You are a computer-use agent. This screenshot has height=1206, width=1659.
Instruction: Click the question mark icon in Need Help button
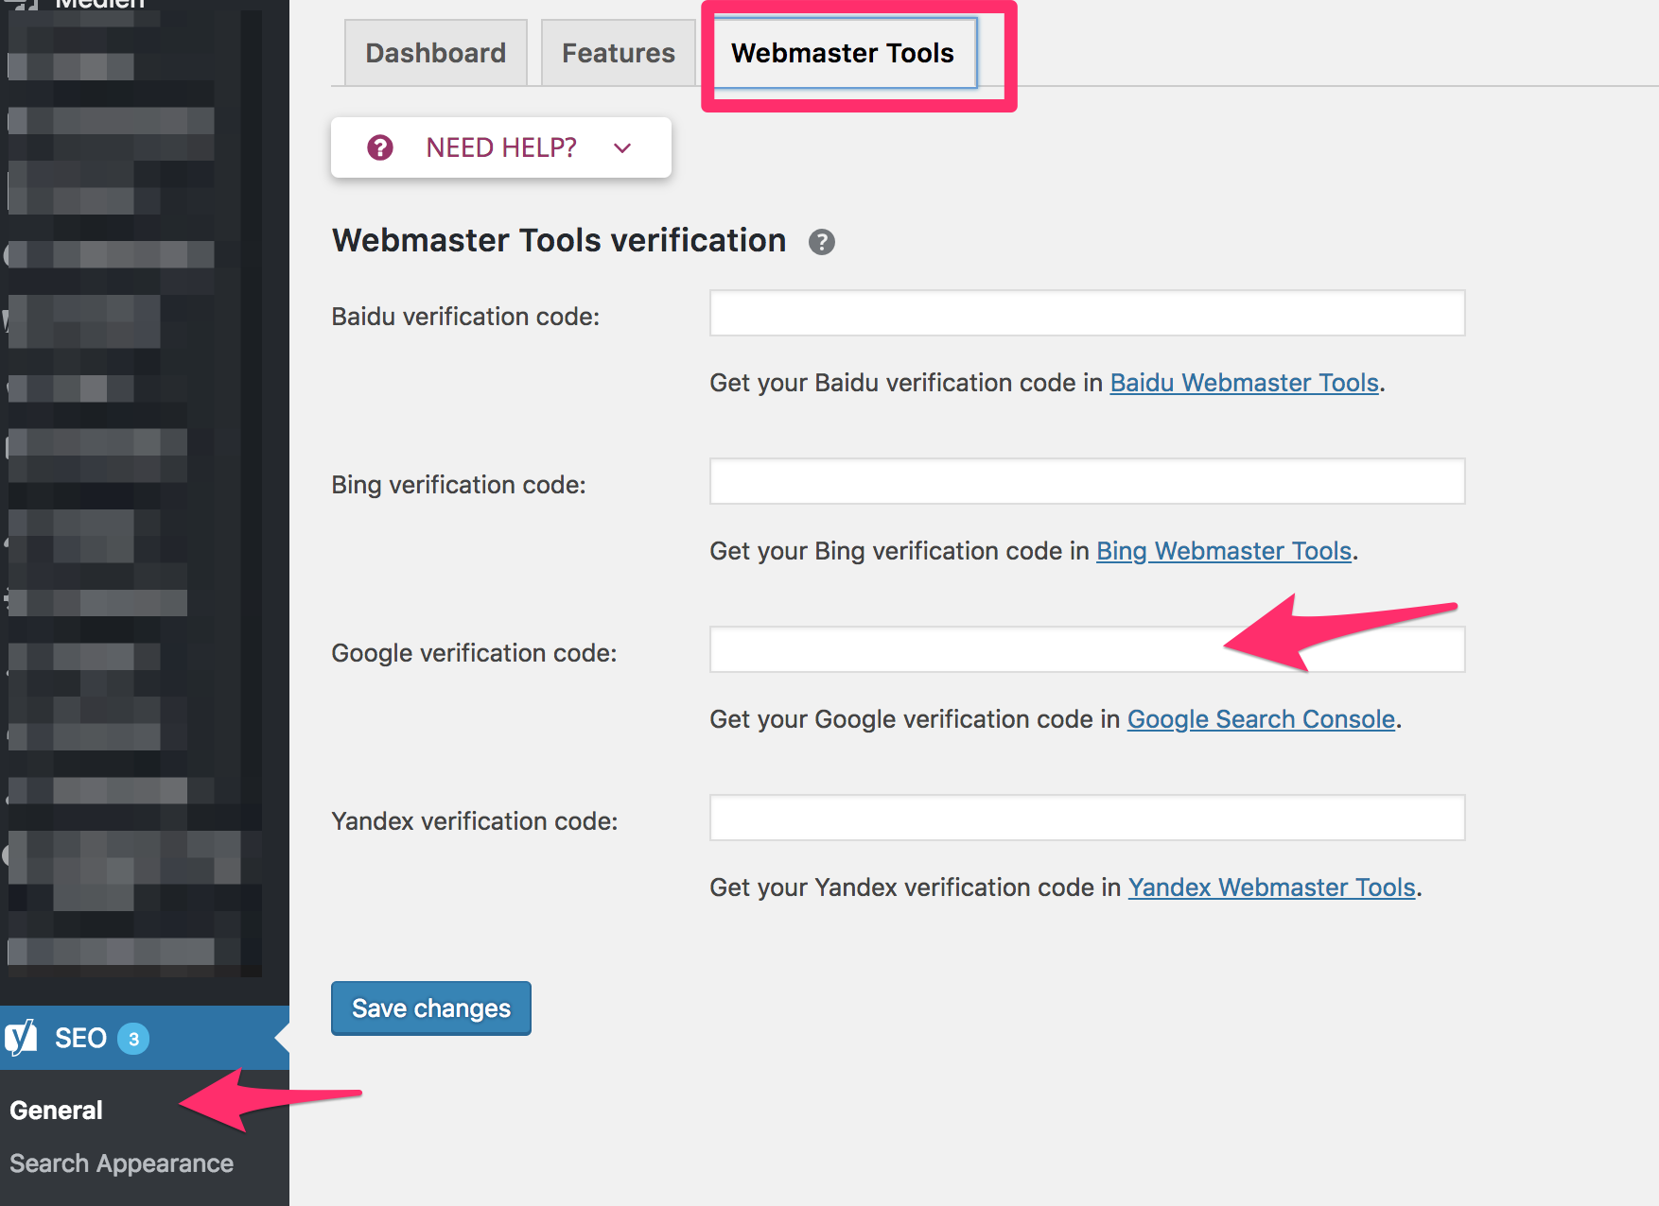click(x=380, y=147)
